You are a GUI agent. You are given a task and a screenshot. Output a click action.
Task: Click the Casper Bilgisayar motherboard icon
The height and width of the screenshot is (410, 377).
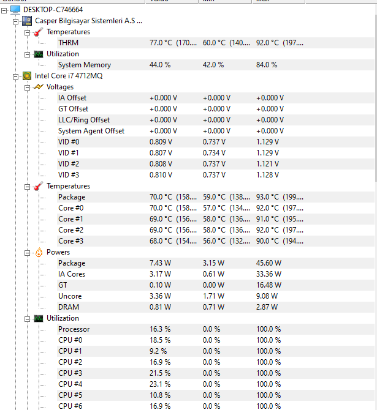[x=27, y=21]
